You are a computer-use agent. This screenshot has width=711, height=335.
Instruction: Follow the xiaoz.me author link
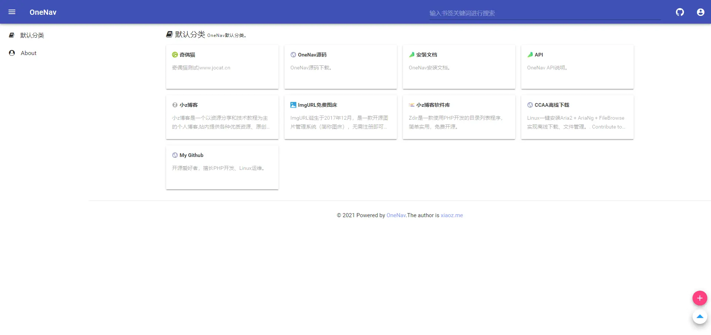tap(452, 215)
